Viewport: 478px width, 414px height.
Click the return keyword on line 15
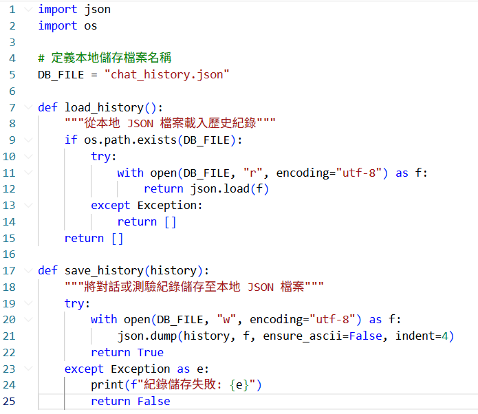(x=84, y=239)
